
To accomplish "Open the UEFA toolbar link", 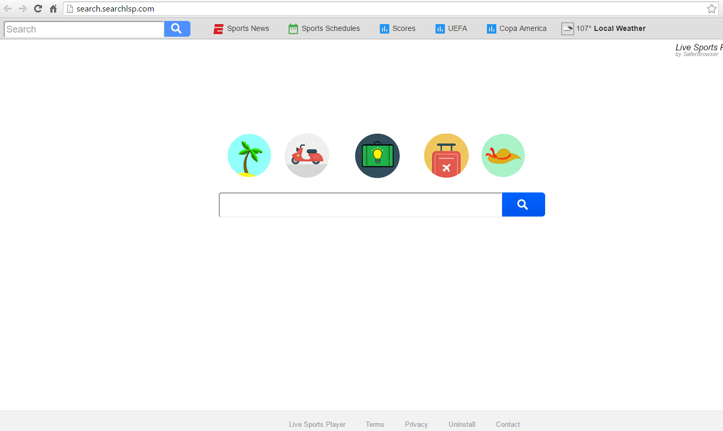I will (x=451, y=29).
